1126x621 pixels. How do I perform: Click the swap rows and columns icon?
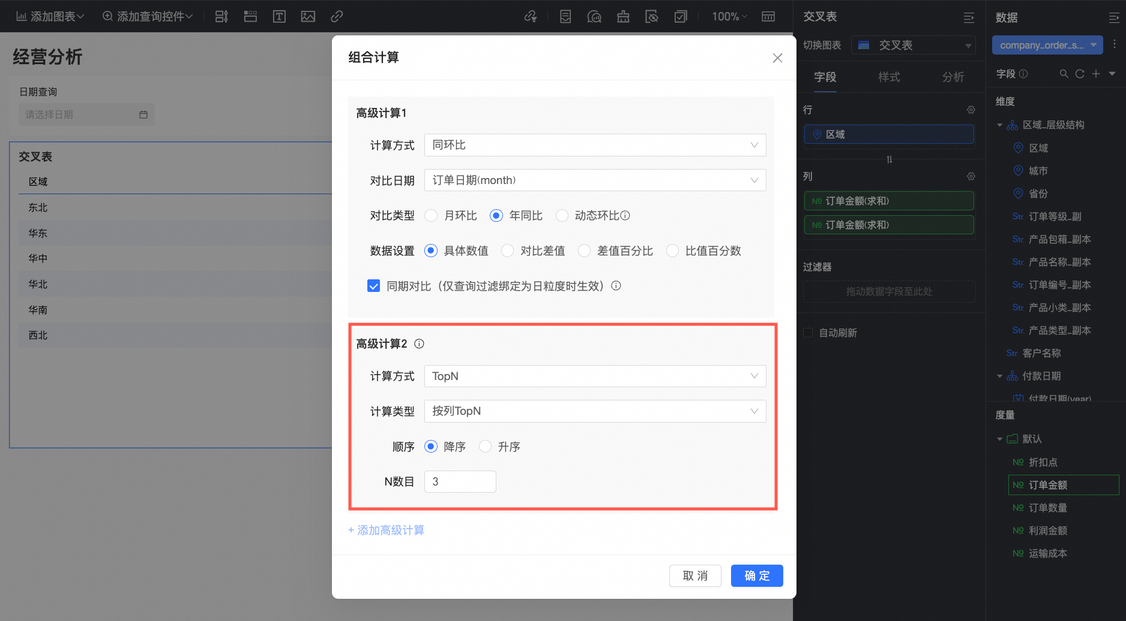click(x=890, y=159)
